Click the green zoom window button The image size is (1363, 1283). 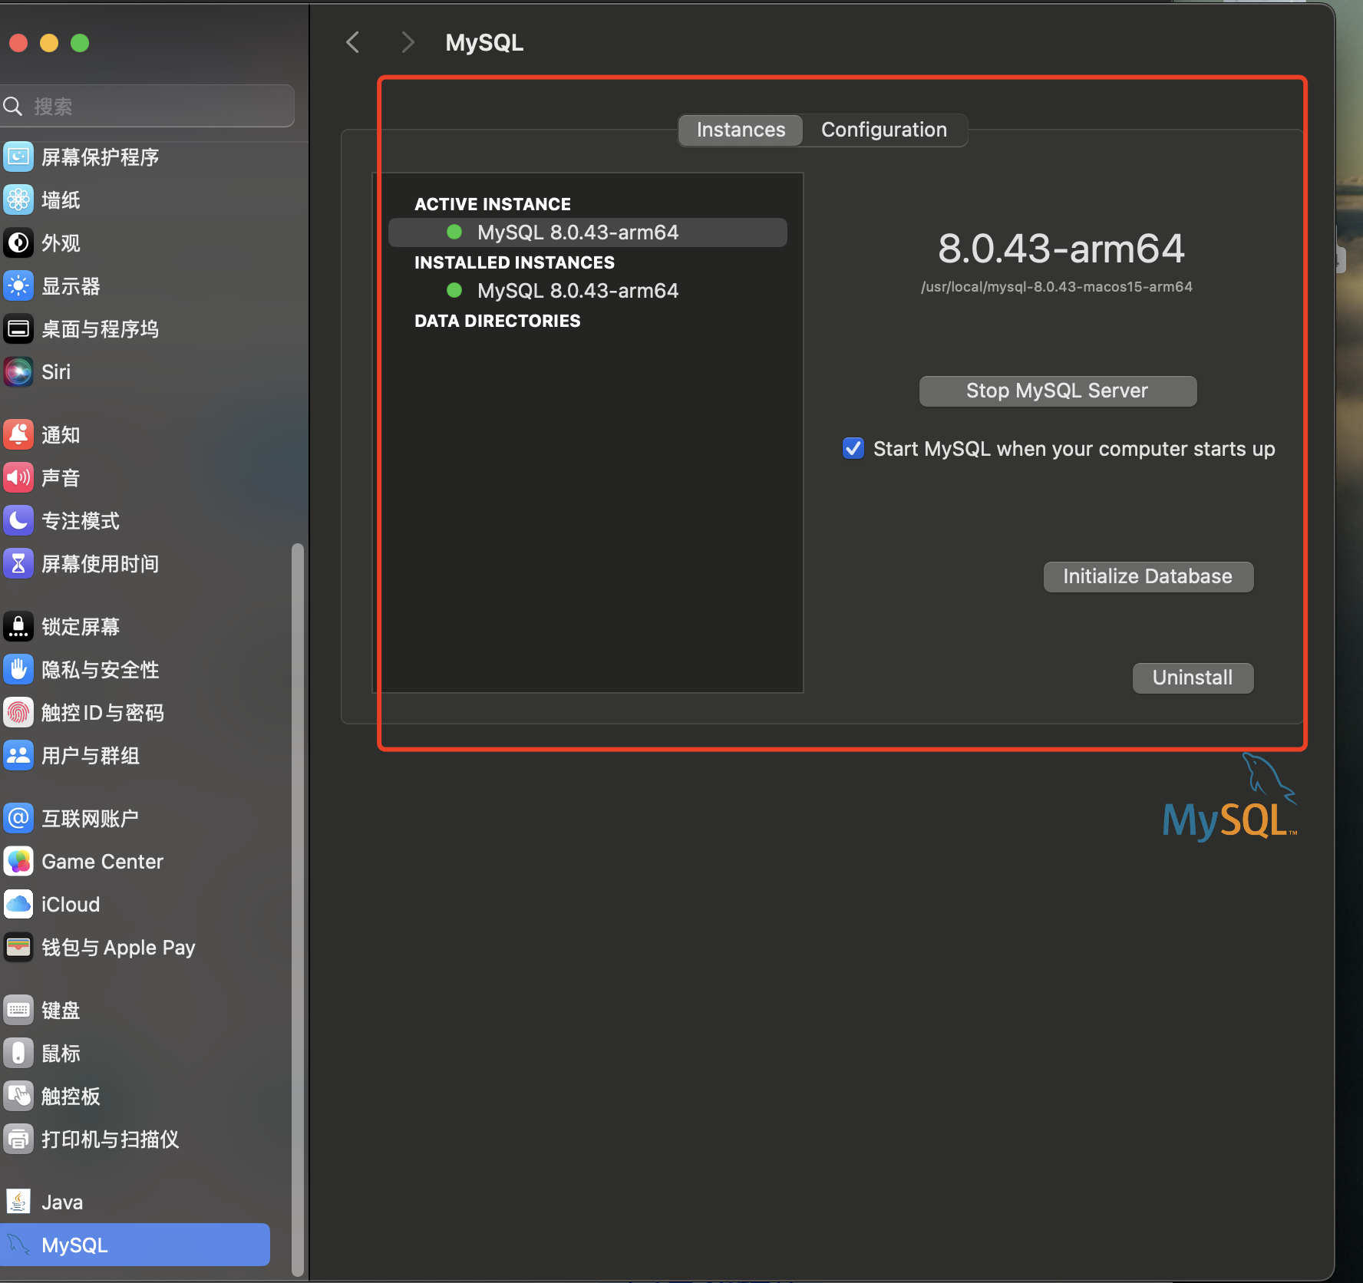80,43
